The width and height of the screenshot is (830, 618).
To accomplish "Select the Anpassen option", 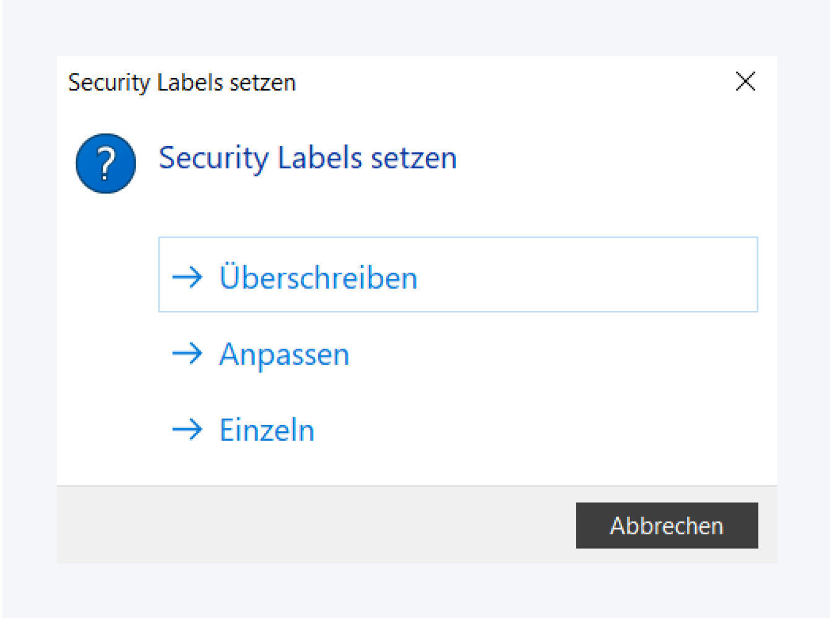I will (284, 355).
